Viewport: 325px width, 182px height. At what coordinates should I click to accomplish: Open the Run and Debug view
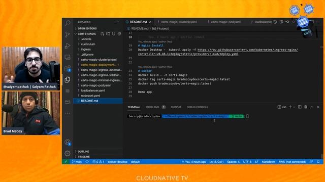coord(68,45)
